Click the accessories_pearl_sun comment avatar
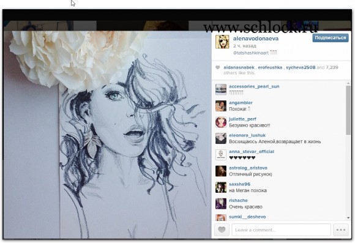Screen dimensions: 355x243 click(x=221, y=89)
